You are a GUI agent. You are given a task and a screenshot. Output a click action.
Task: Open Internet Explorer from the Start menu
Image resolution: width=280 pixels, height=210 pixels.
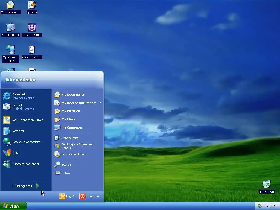pyautogui.click(x=26, y=96)
